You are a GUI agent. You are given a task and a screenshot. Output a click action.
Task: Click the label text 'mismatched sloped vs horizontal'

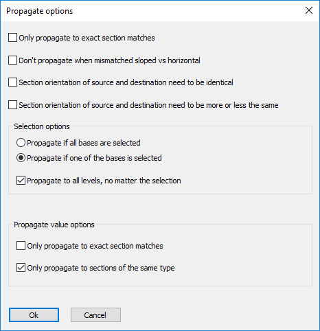click(x=147, y=60)
